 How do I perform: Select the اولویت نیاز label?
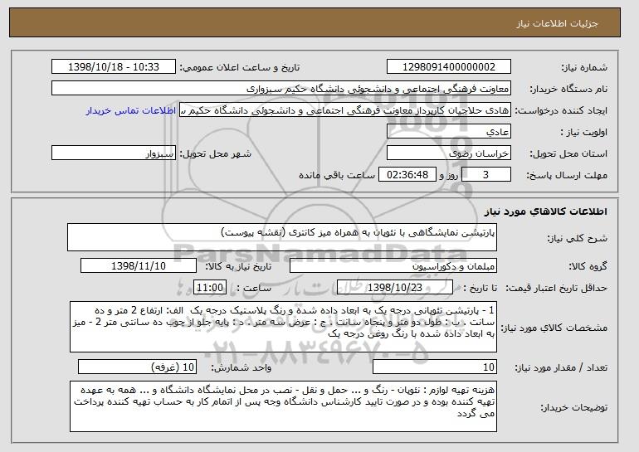point(584,132)
